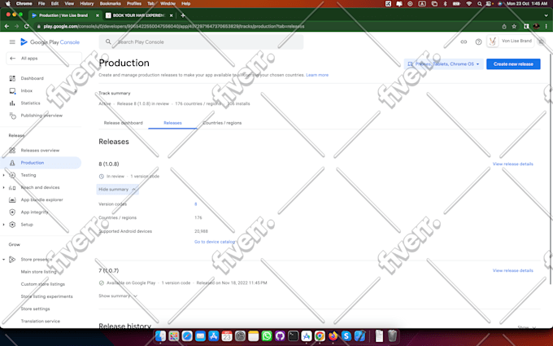Click the Wi-Fi icon in menu bar

(x=468, y=3)
